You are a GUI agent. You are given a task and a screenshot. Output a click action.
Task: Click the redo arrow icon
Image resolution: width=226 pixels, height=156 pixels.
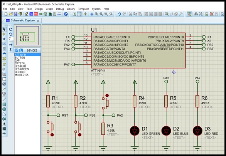point(124,14)
